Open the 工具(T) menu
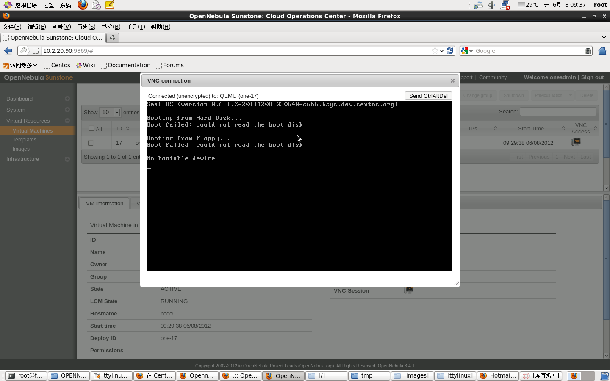The image size is (610, 381). [136, 27]
